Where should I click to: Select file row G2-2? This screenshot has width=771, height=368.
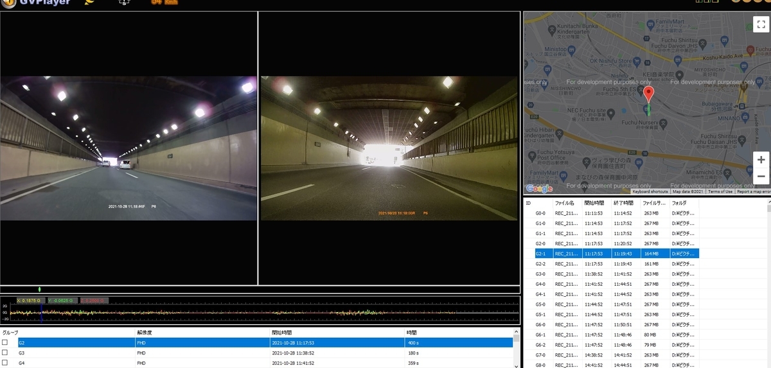(x=612, y=264)
